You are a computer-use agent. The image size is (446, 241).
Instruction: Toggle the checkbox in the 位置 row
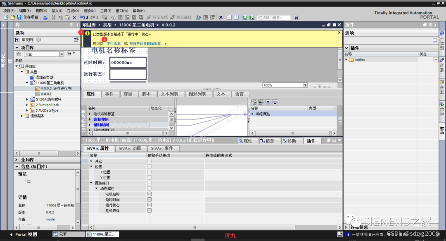coord(149,166)
